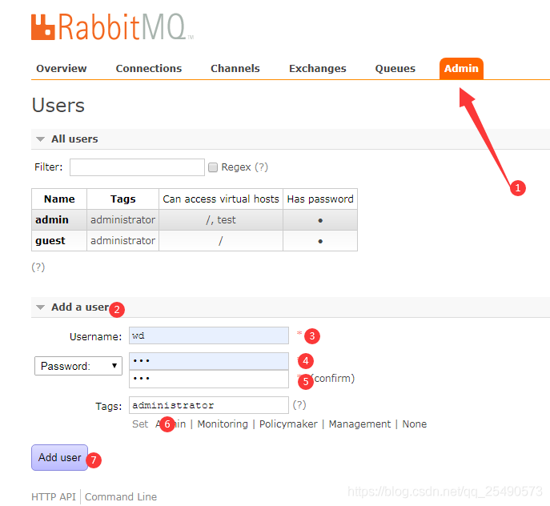Select the Queues tab
This screenshot has height=506, width=550.
[x=395, y=68]
